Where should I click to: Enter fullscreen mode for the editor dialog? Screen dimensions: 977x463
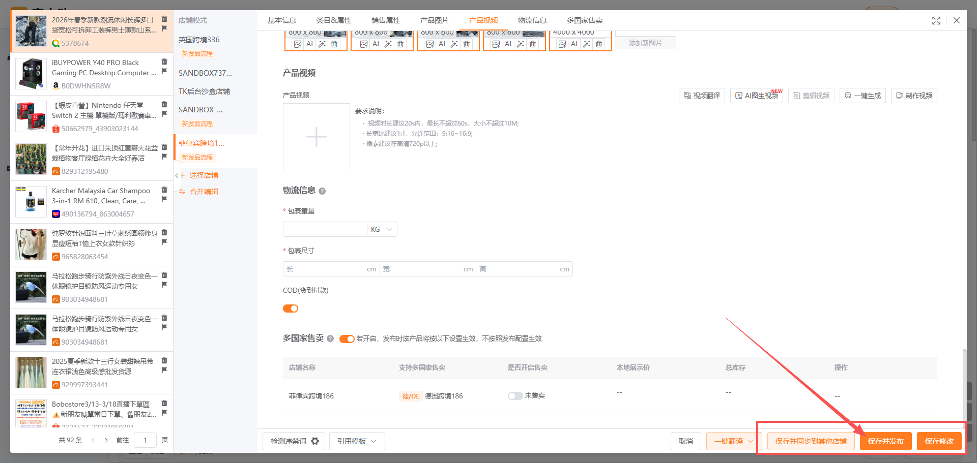pyautogui.click(x=936, y=20)
